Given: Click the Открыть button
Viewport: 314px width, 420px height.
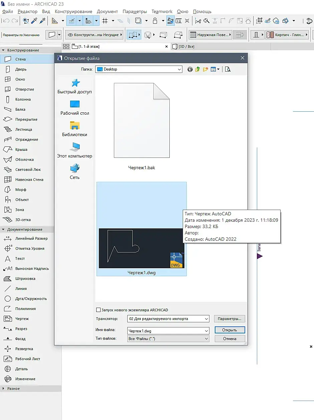Looking at the screenshot, I should (229, 330).
